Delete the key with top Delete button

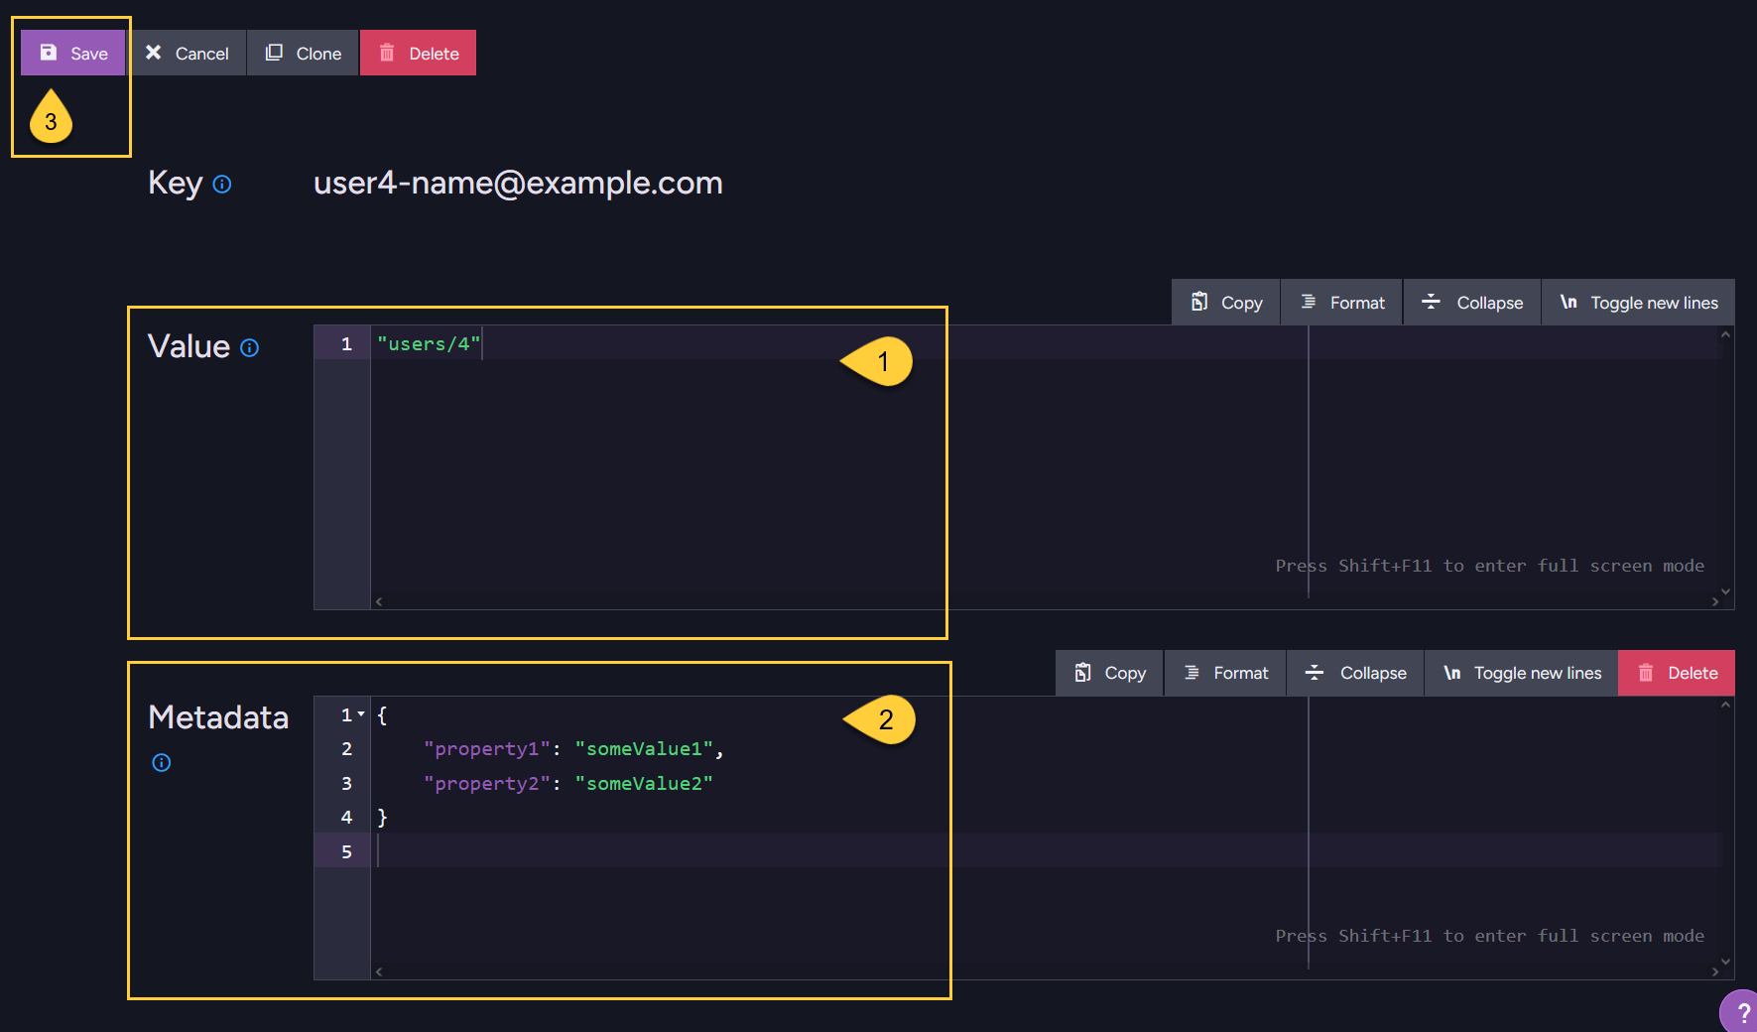click(418, 54)
